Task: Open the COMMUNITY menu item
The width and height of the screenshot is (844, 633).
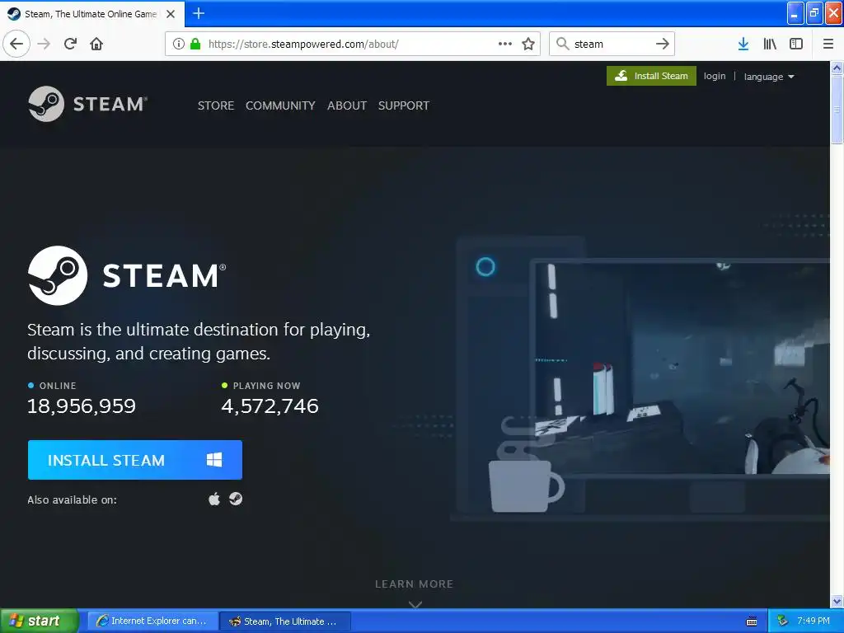Action: 280,105
